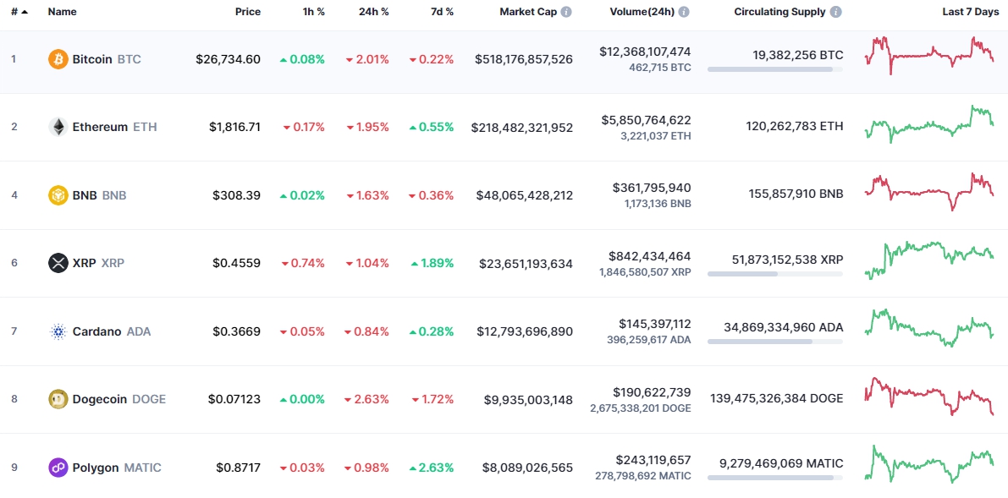This screenshot has width=1008, height=498.
Task: Click Bitcoin's circulating supply progress bar
Action: point(775,68)
